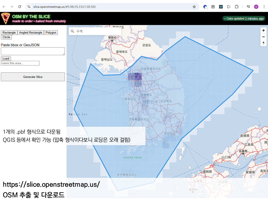Click the 愛媛県 prefecture label
The image size is (268, 201).
250,172
